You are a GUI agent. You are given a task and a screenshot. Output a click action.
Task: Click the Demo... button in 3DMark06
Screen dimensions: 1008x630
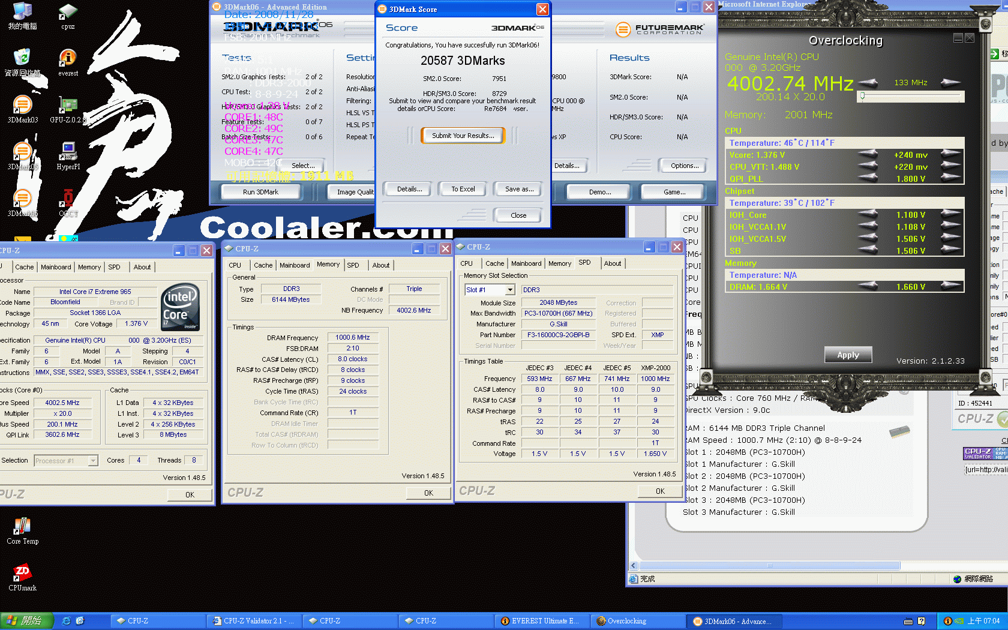click(600, 192)
